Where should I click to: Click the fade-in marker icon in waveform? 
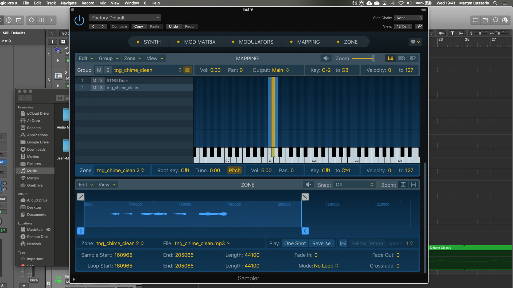click(x=81, y=197)
